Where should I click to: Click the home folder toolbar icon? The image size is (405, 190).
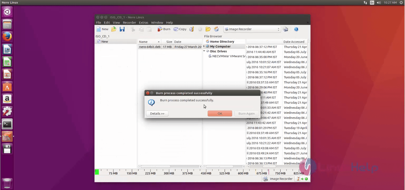(x=216, y=29)
